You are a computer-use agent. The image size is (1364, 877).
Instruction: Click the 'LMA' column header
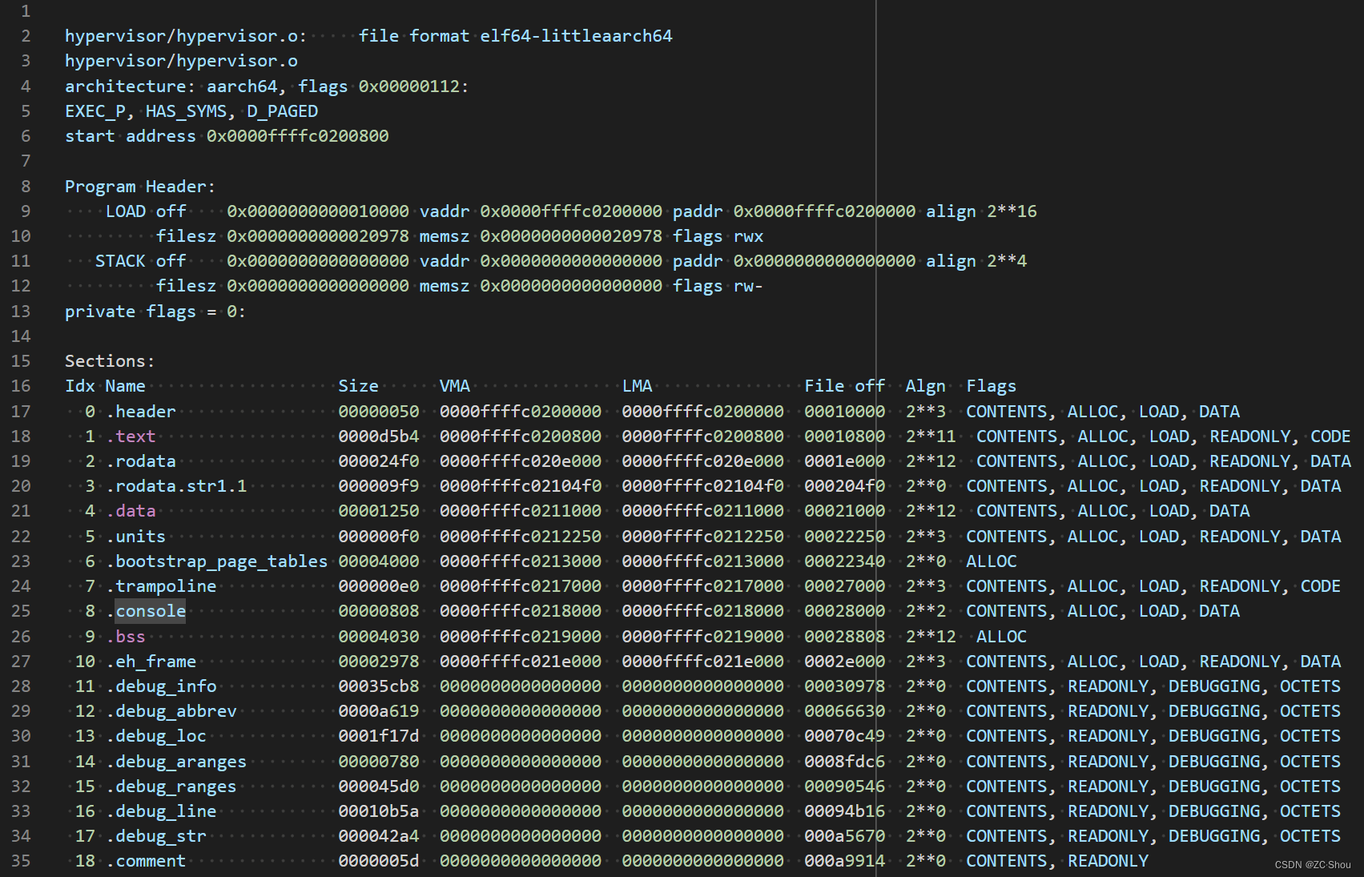pyautogui.click(x=637, y=385)
